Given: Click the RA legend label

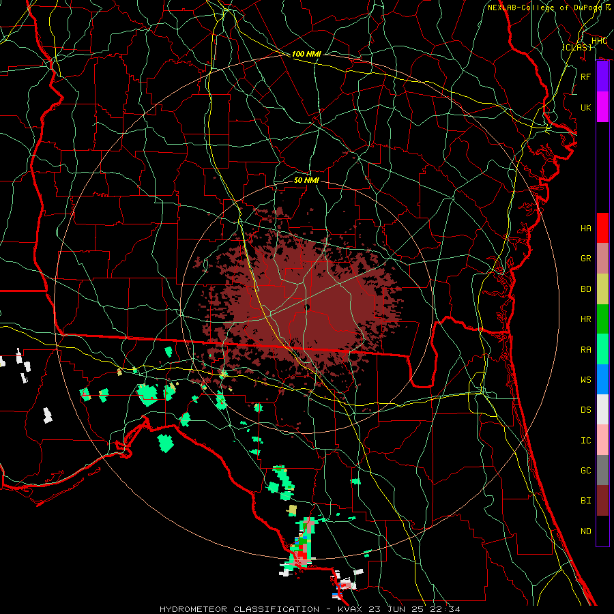Looking at the screenshot, I should coord(586,350).
